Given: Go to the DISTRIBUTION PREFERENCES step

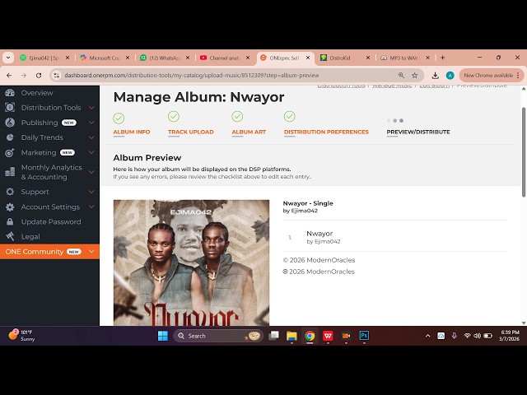Looking at the screenshot, I should point(326,132).
